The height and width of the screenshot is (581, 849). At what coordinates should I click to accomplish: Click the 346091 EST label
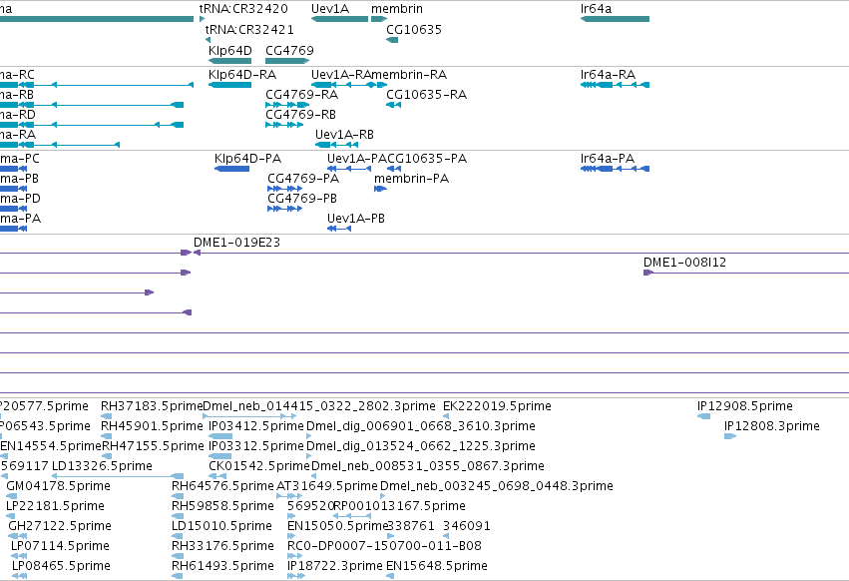point(467,526)
